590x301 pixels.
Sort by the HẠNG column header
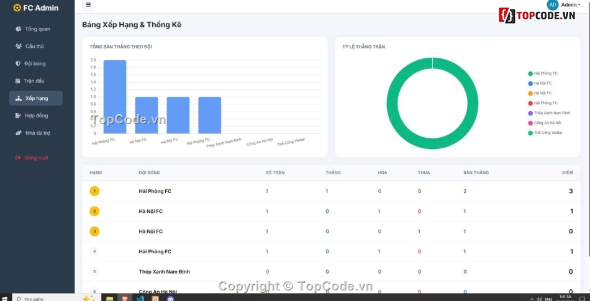coord(96,173)
